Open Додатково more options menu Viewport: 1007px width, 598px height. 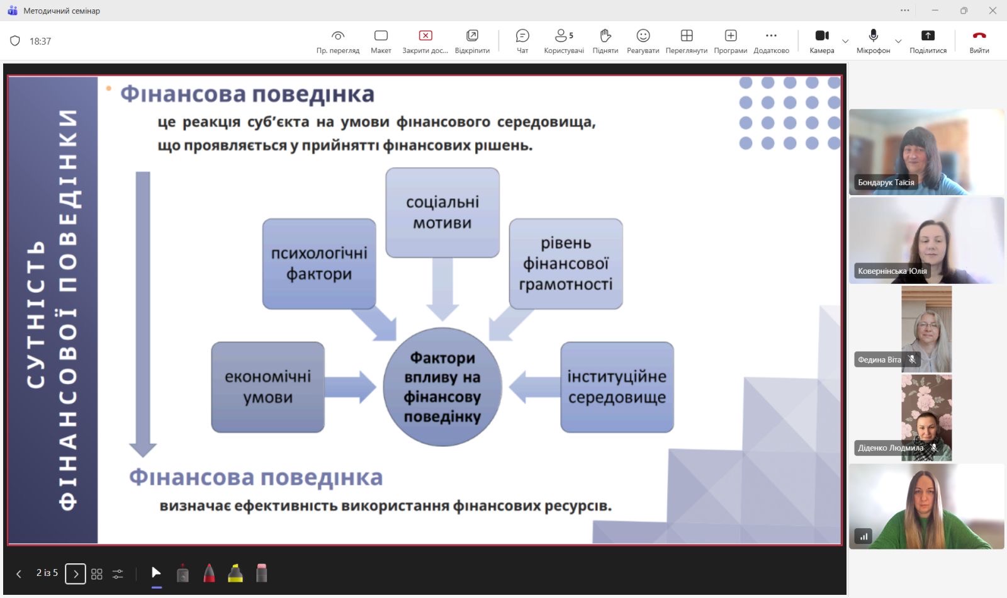(x=771, y=41)
